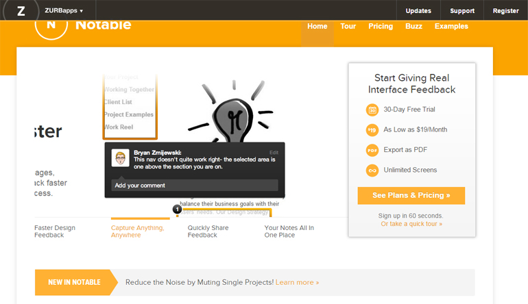Follow 'Or take a quick tour' link
The height and width of the screenshot is (304, 528).
(x=411, y=224)
